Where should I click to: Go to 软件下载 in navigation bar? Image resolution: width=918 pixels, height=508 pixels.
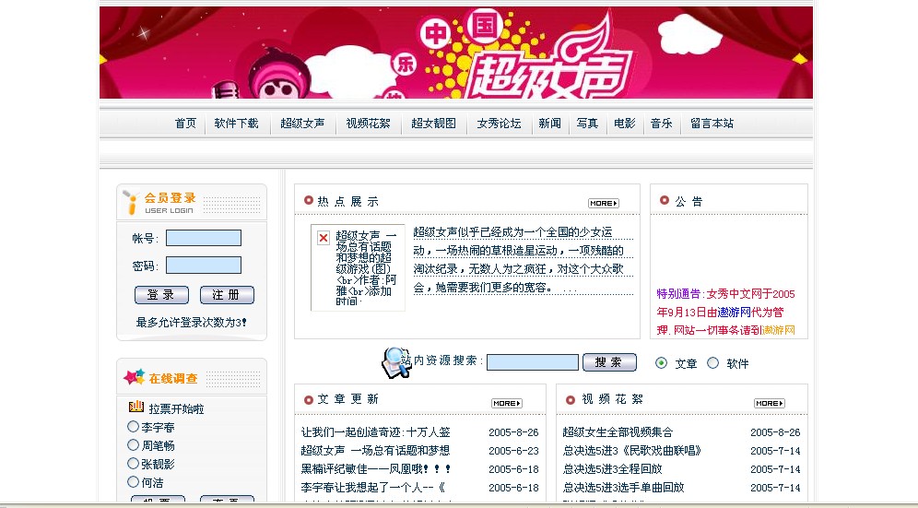(236, 123)
